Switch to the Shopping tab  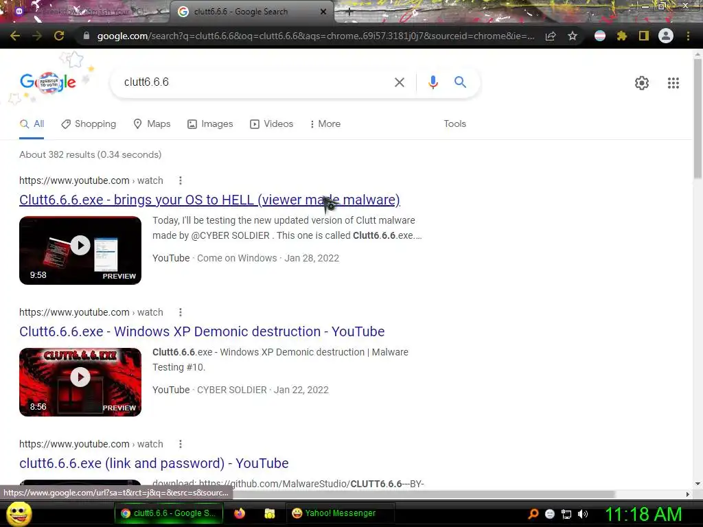[x=89, y=124]
